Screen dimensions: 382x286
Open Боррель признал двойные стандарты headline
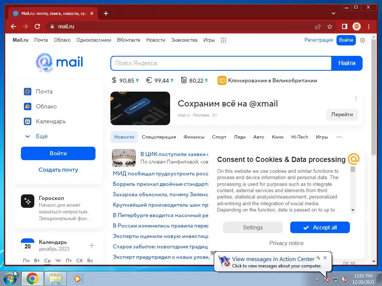click(160, 184)
